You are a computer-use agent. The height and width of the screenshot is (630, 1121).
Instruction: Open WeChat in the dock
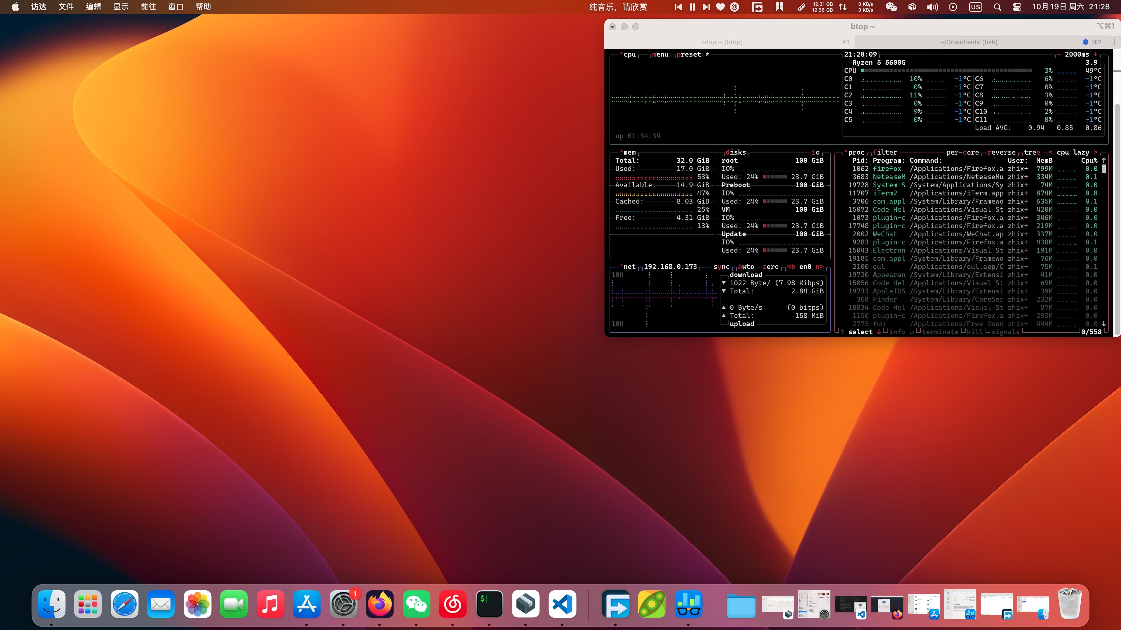click(x=416, y=604)
